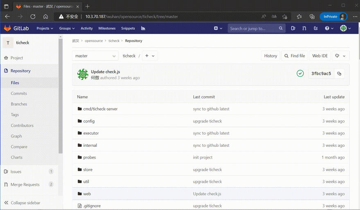Image resolution: width=360 pixels, height=210 pixels.
Task: Copy commit SHA 3fbc9ac5 to clipboard
Action: coord(339,73)
